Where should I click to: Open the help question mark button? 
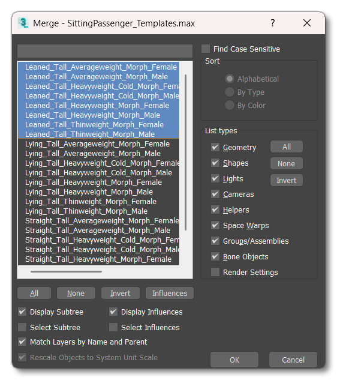tap(273, 23)
